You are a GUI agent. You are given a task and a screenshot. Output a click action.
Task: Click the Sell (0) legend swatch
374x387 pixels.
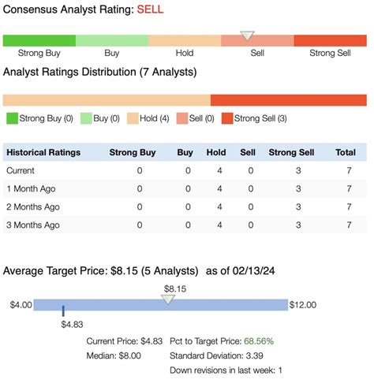[182, 118]
